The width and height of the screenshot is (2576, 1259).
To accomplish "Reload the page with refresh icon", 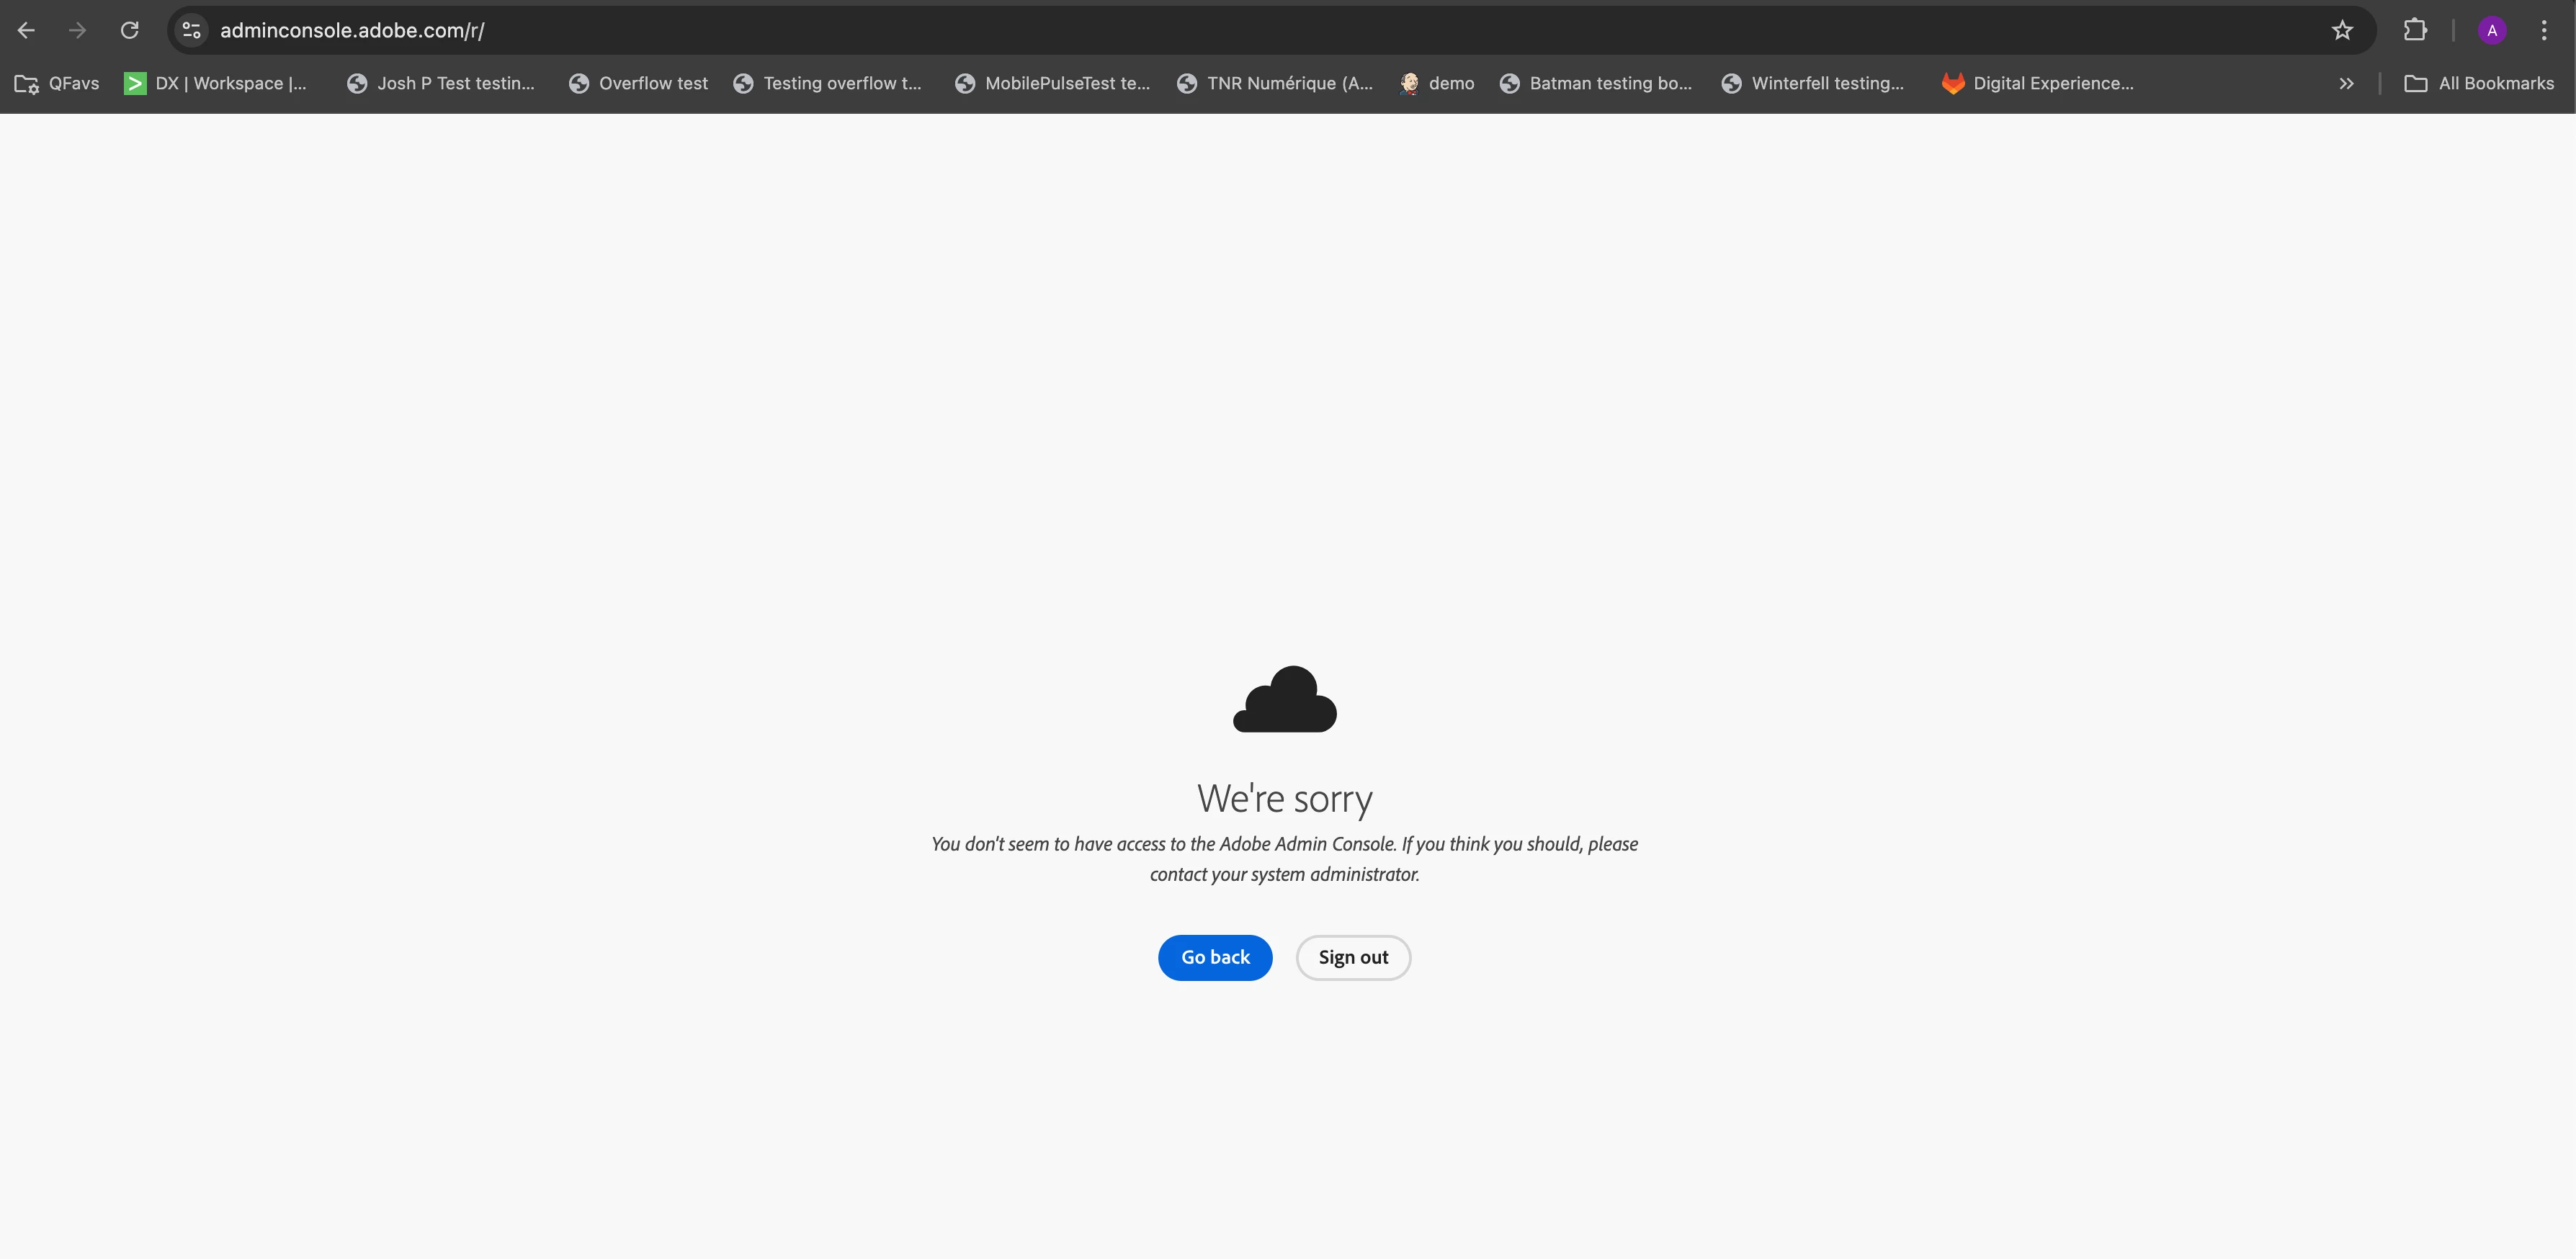I will [x=130, y=30].
